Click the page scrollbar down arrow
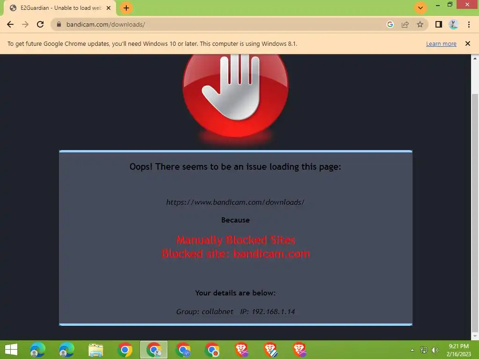The image size is (479, 359). [x=475, y=337]
